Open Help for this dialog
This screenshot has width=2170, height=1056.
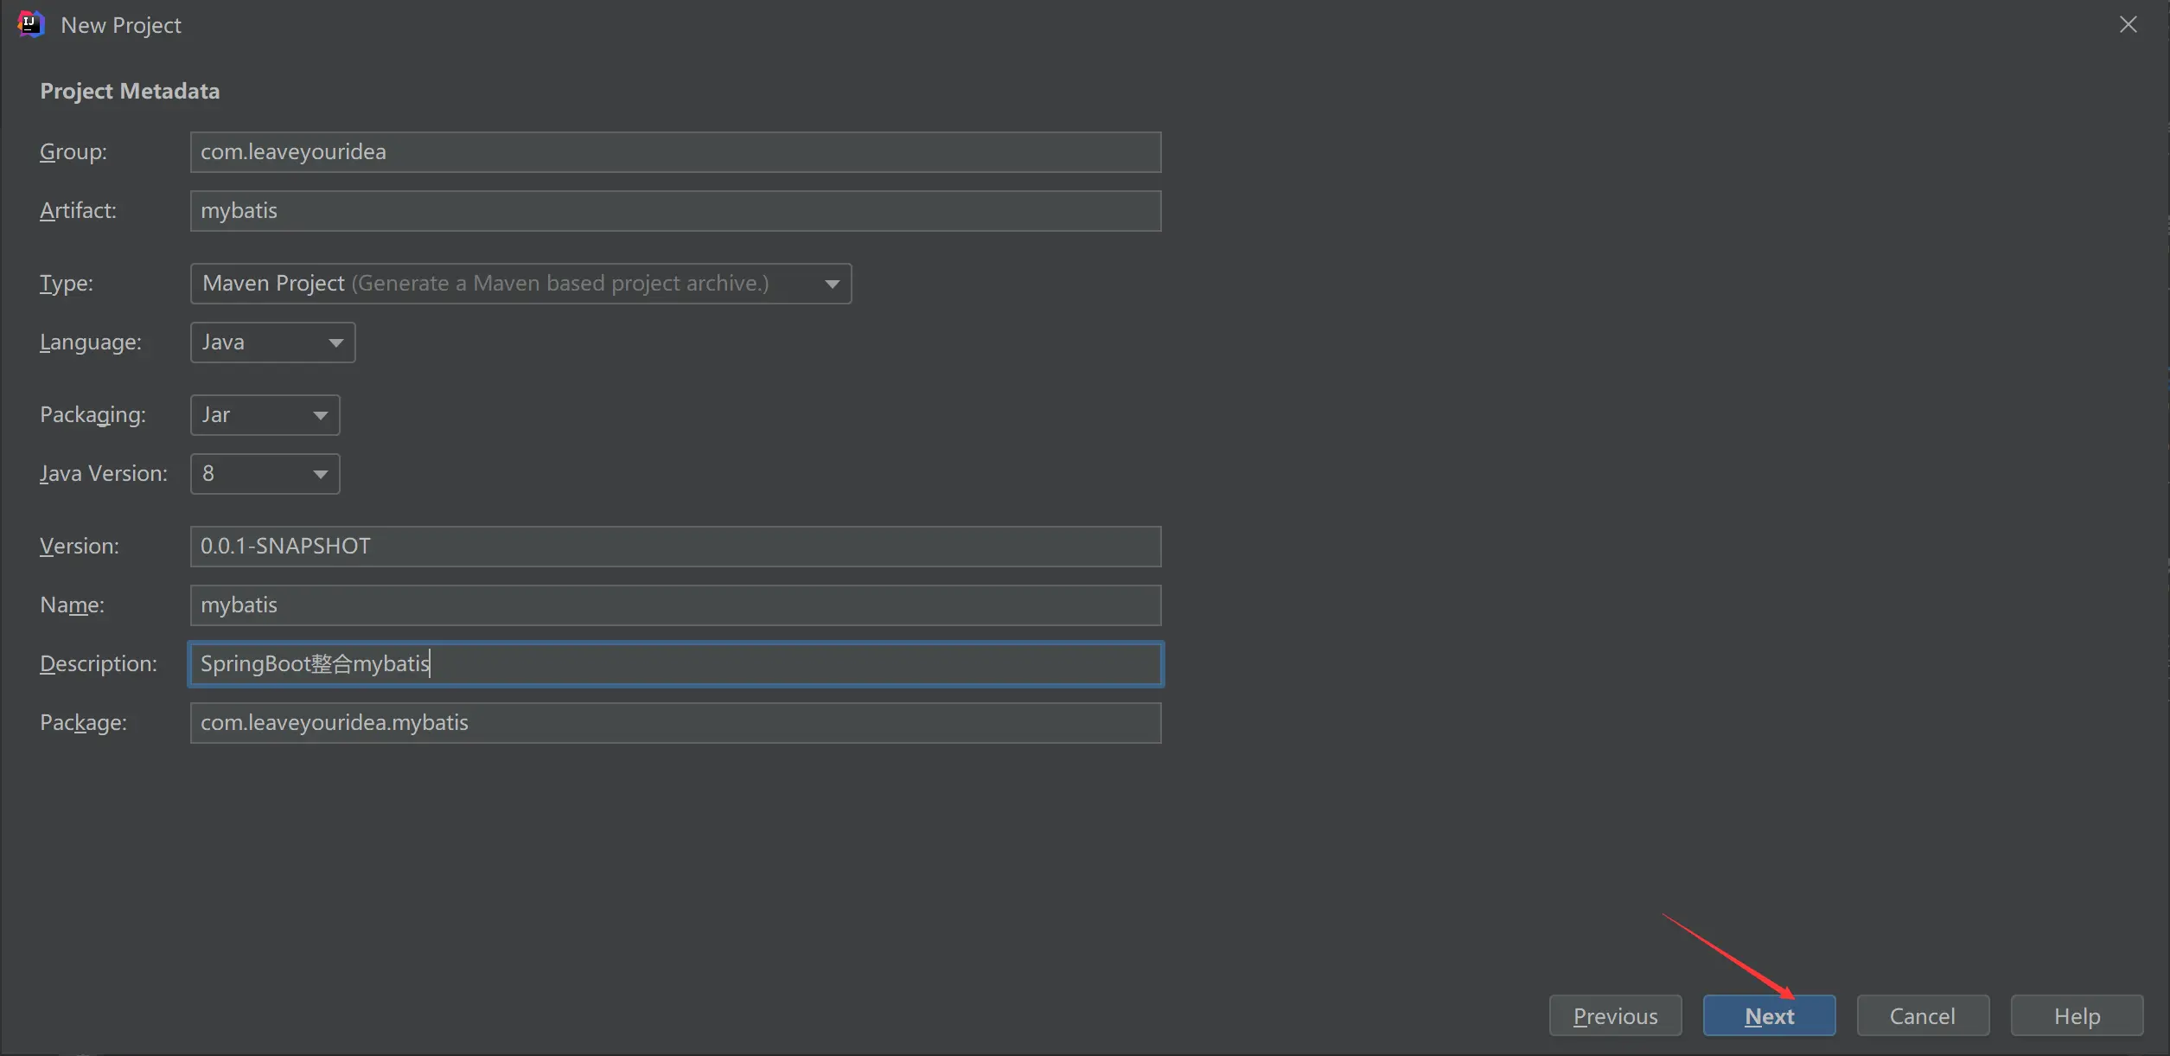(x=2076, y=1015)
